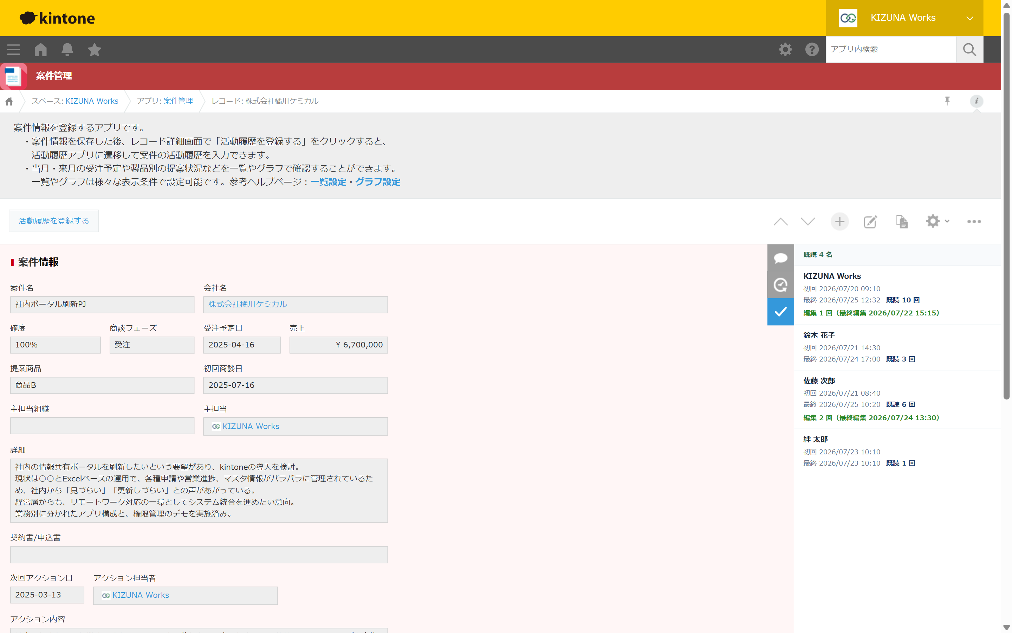Open the 一覧設定 help link
This screenshot has width=1012, height=633.
(328, 182)
